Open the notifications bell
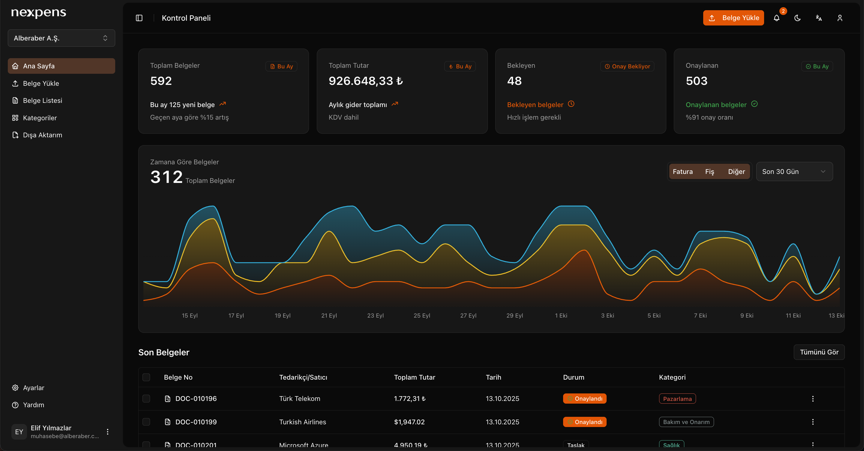This screenshot has height=451, width=864. (776, 18)
